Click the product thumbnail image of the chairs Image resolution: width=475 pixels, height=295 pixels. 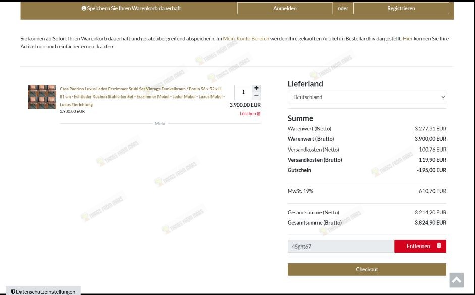click(x=42, y=96)
